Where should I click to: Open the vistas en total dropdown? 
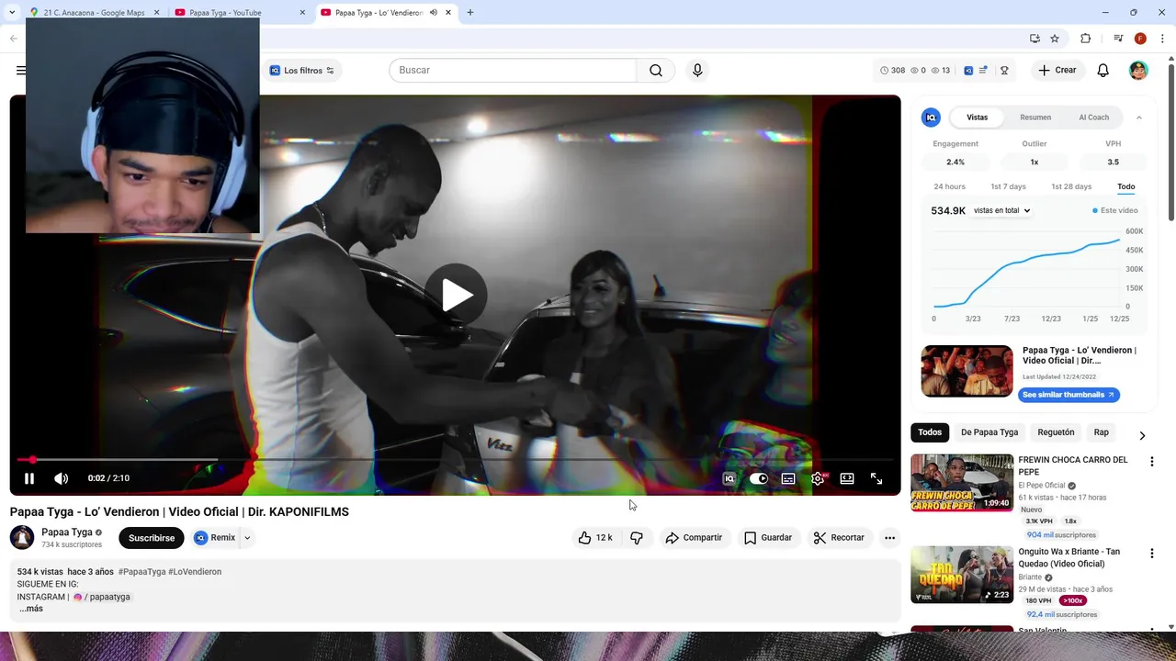pyautogui.click(x=1001, y=211)
